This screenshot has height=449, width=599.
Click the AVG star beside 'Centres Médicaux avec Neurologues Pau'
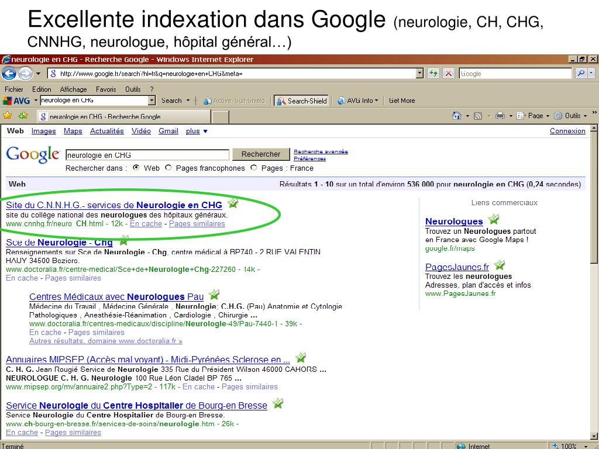214,295
